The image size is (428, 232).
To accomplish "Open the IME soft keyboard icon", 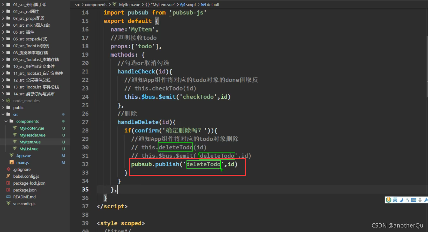I will (x=414, y=200).
